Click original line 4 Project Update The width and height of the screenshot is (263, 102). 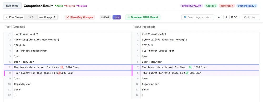pos(30,51)
